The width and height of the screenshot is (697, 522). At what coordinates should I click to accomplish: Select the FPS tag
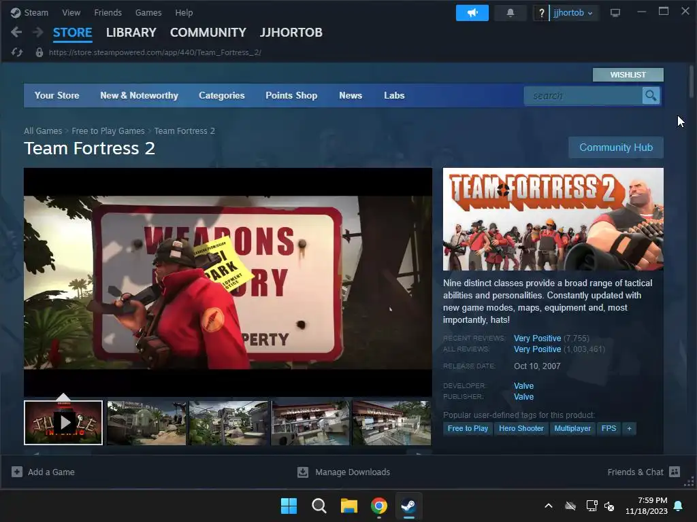click(609, 428)
